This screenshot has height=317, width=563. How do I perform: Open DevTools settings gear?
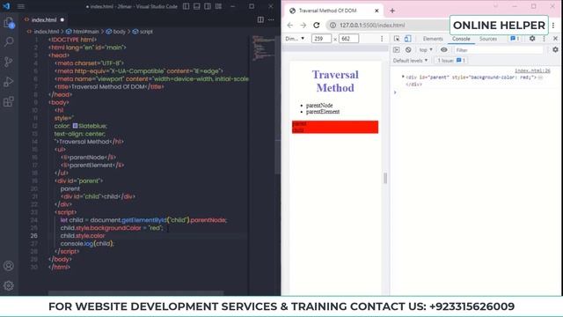pyautogui.click(x=532, y=39)
